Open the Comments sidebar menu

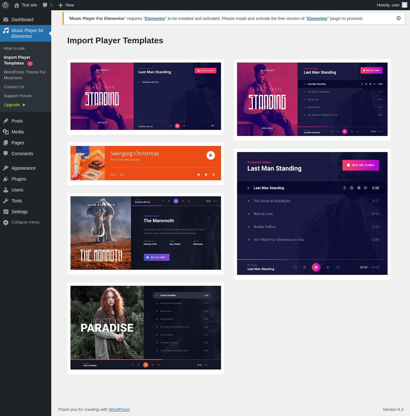click(26, 154)
